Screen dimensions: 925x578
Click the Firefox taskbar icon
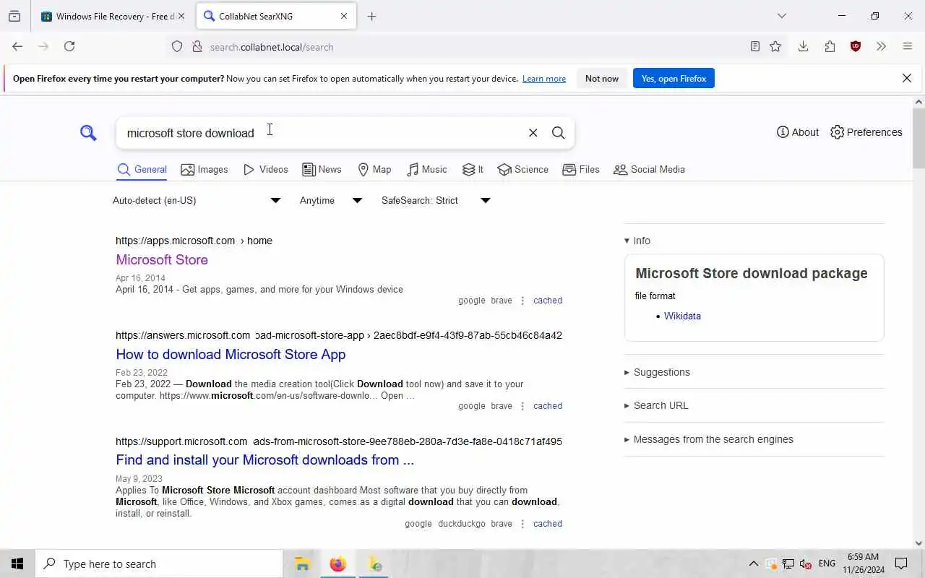click(337, 564)
